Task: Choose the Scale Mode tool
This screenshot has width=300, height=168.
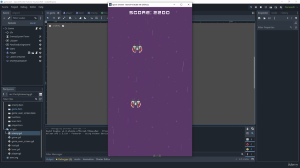Action: 64,18
